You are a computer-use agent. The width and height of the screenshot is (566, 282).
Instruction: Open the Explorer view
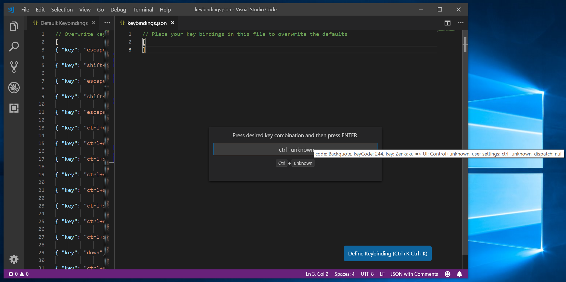[14, 26]
